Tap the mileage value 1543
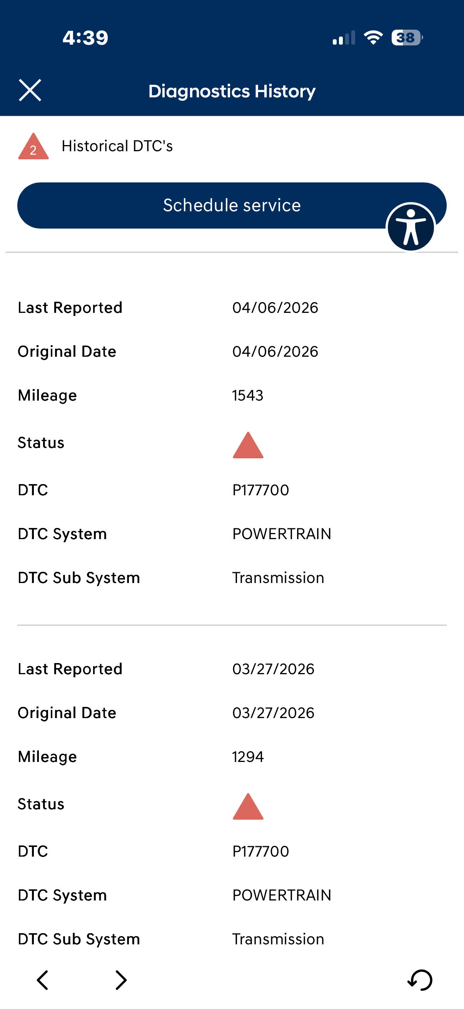This screenshot has height=1009, width=464. click(x=247, y=396)
